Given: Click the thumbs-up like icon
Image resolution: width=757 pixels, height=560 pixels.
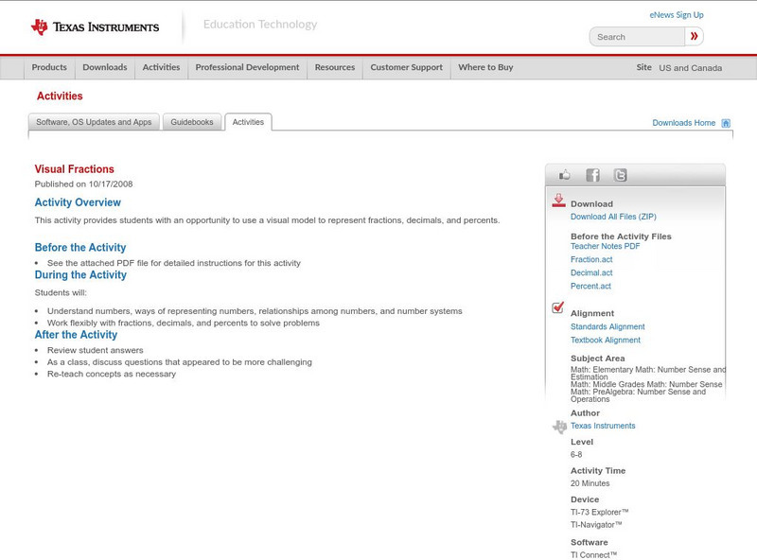Looking at the screenshot, I should tap(565, 175).
